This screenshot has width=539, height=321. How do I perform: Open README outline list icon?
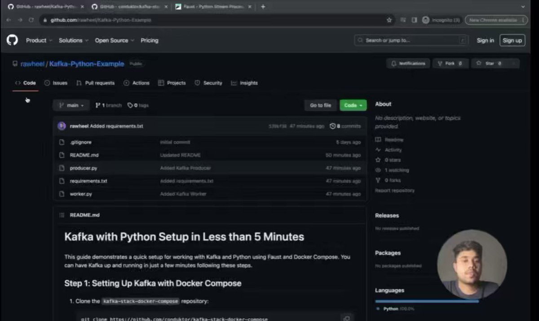62,215
